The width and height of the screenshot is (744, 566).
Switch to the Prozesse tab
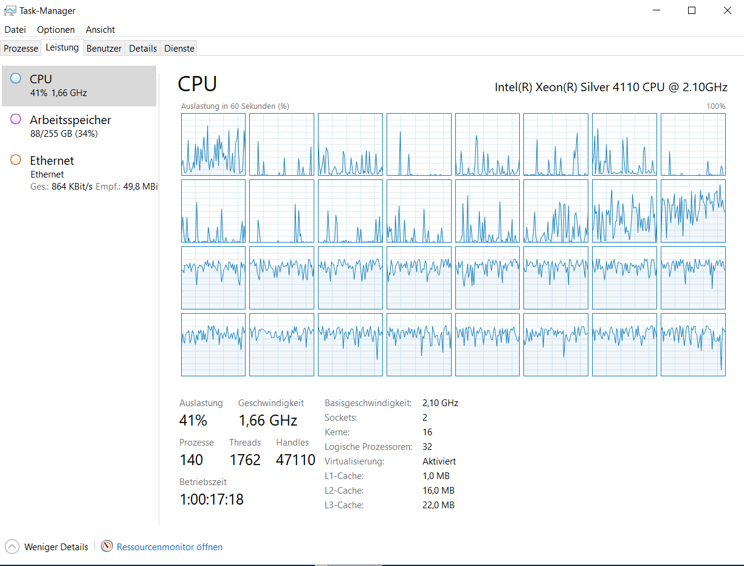(x=21, y=49)
